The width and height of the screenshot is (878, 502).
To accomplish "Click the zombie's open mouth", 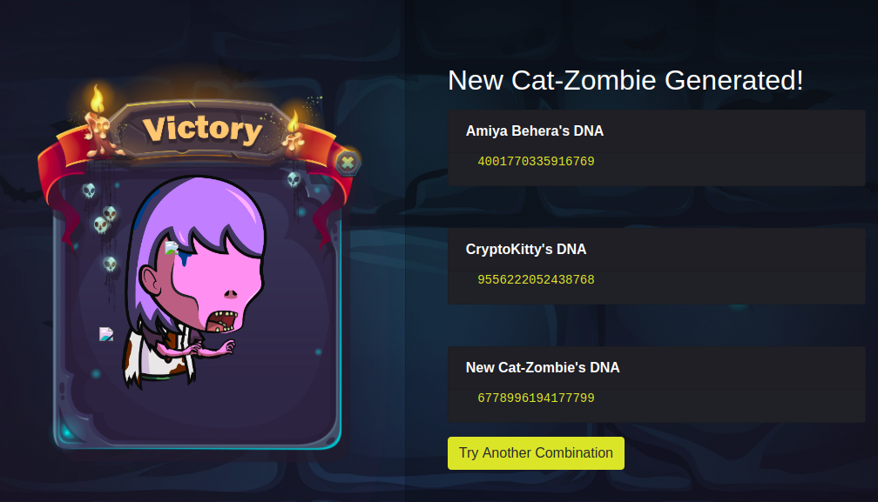I will pyautogui.click(x=223, y=321).
